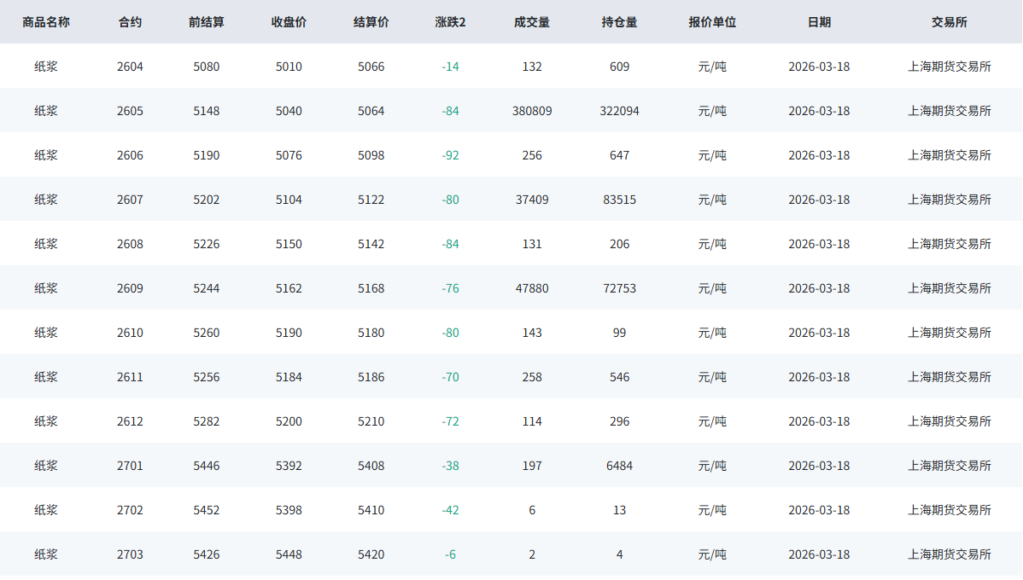
Task: Click the 涨跌2 column header
Action: [x=450, y=22]
